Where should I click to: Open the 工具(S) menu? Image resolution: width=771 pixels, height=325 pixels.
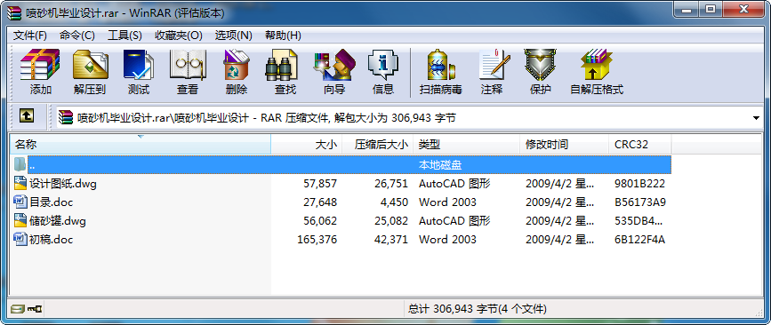click(x=124, y=36)
